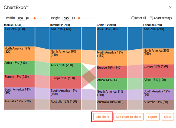Click the Width input field
176x128 pixels.
(x=21, y=18)
